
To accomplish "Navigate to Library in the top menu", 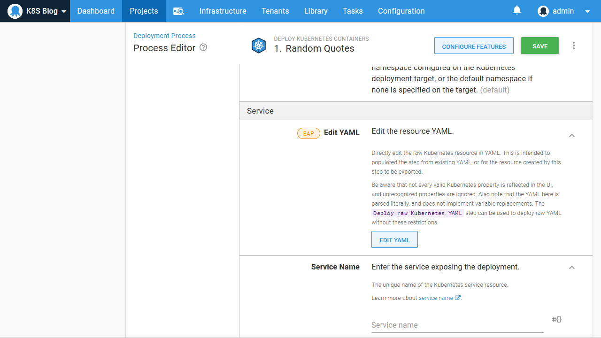I will click(x=316, y=11).
